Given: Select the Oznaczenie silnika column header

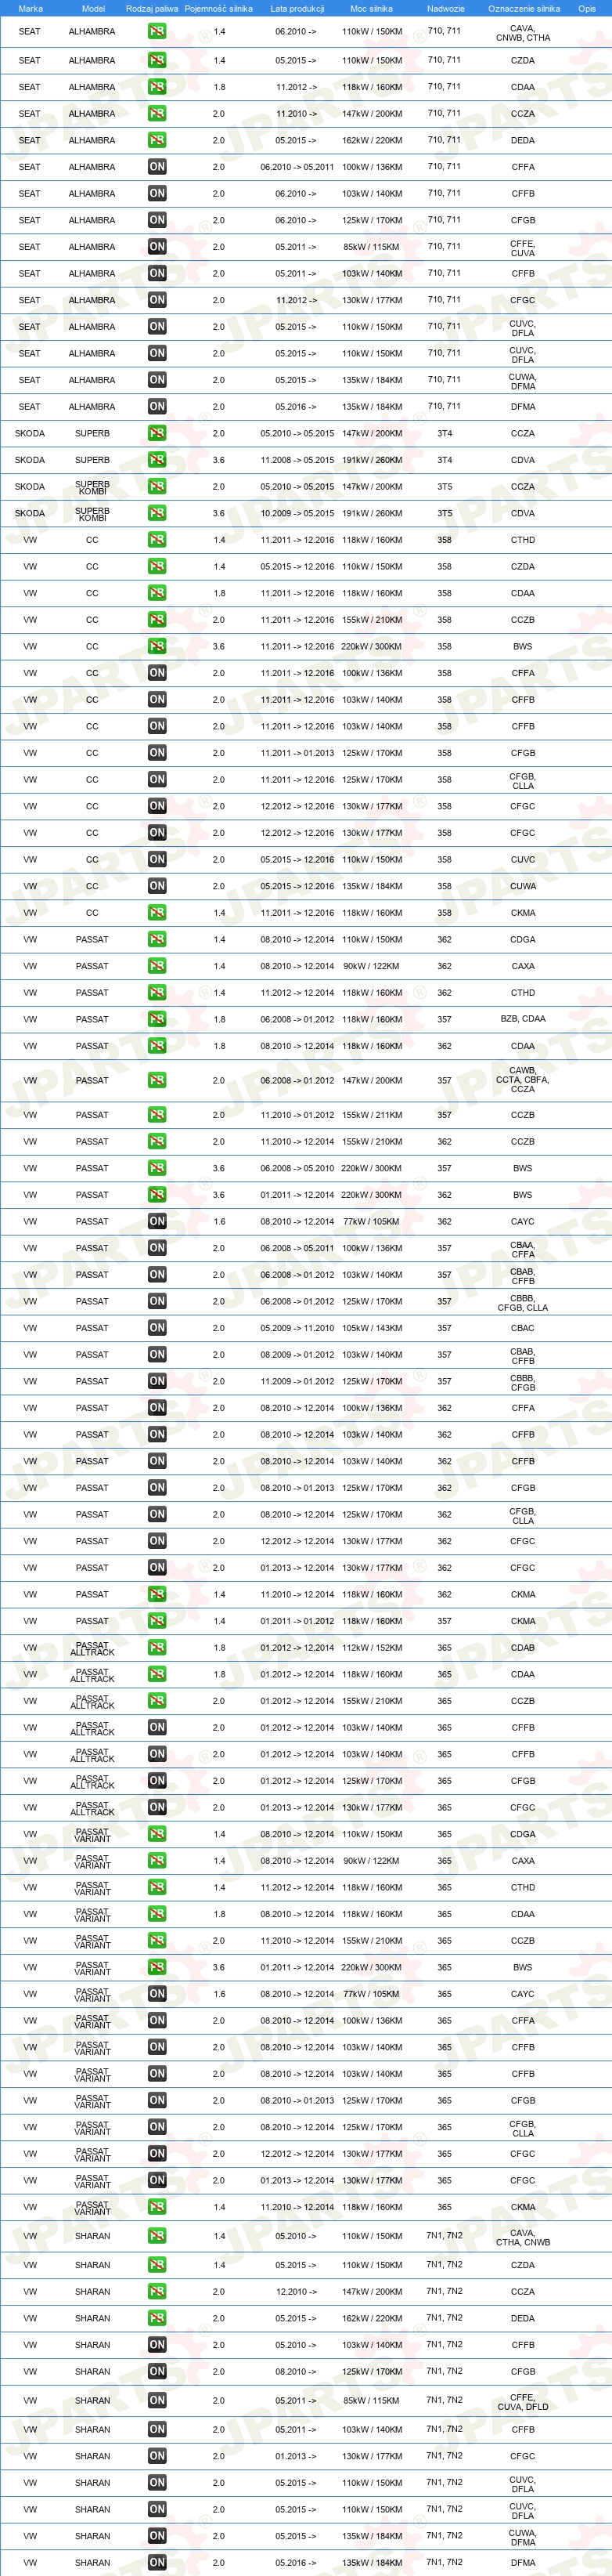Looking at the screenshot, I should pyautogui.click(x=524, y=8).
